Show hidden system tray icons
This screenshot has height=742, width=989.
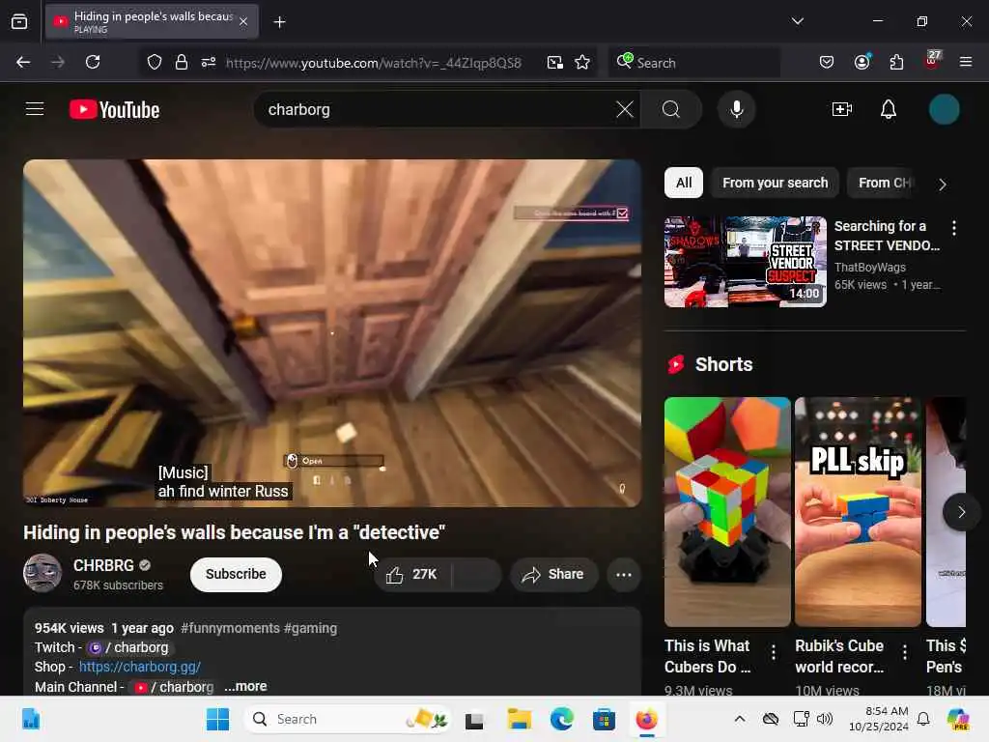pos(739,719)
